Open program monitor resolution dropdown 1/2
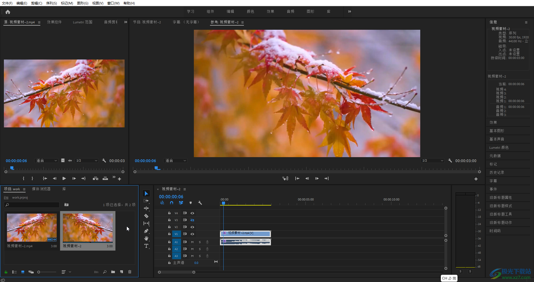The width and height of the screenshot is (534, 282). click(433, 160)
